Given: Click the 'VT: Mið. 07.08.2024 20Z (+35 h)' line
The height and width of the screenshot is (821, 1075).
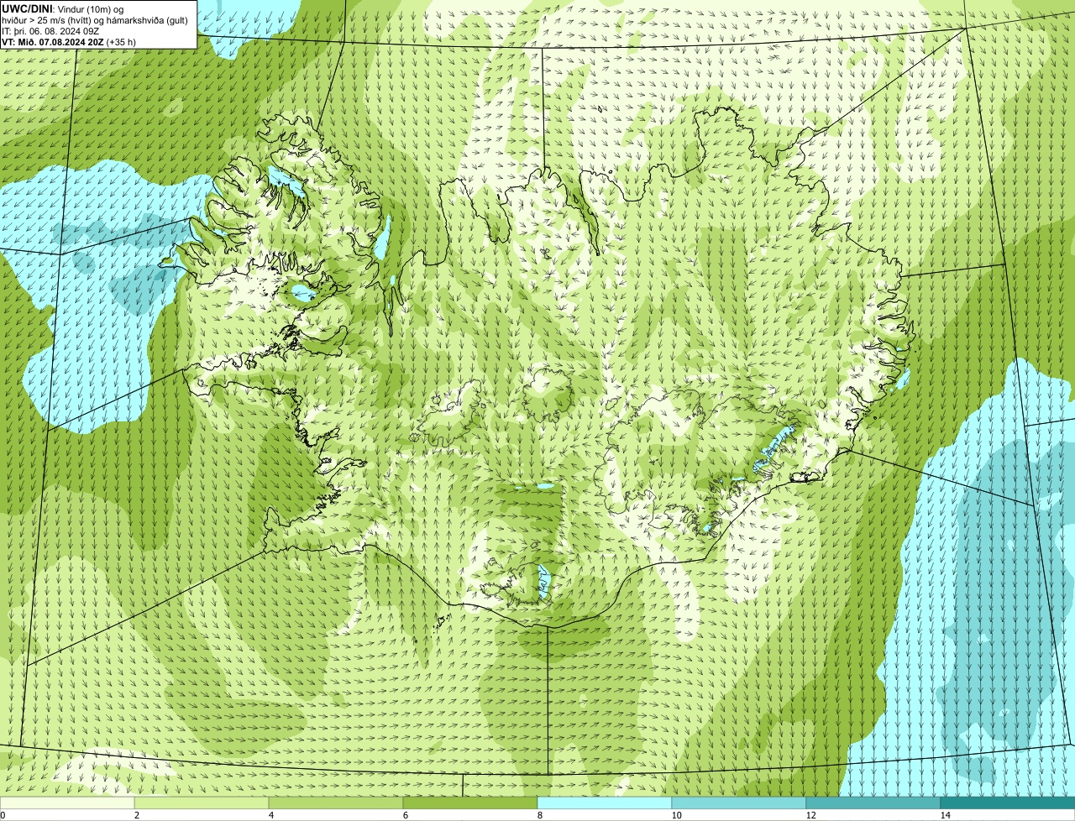Looking at the screenshot, I should (69, 42).
